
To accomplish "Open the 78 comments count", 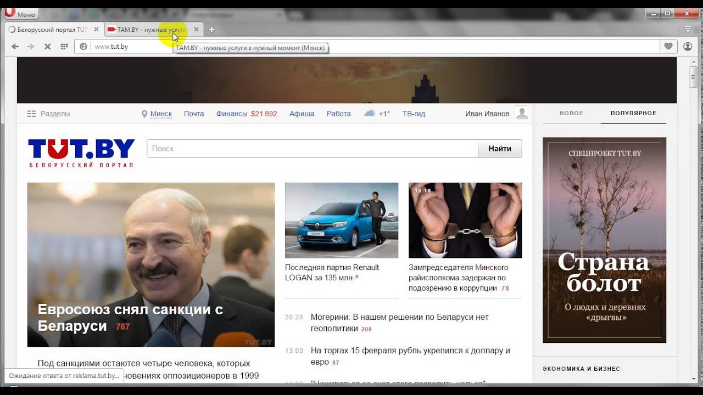I will tap(505, 288).
